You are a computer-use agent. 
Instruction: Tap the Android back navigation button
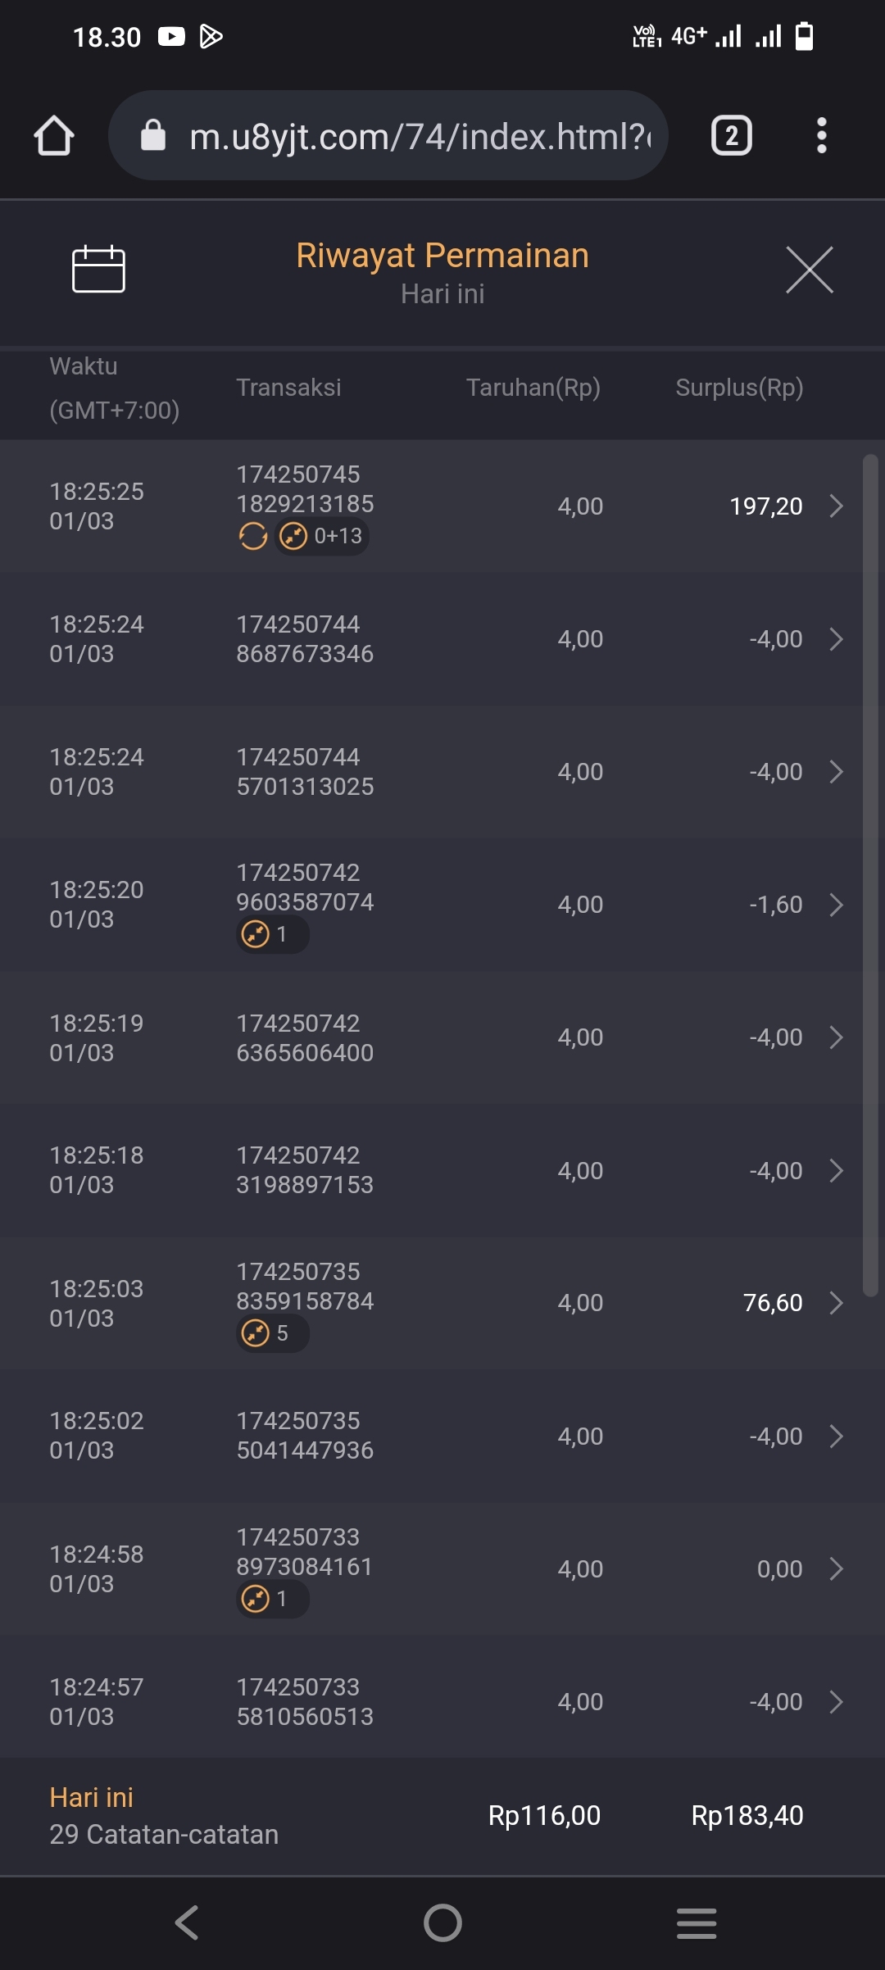click(x=188, y=1922)
